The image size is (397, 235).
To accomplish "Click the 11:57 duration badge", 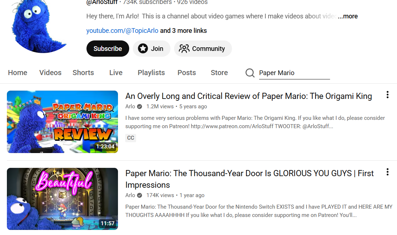I will (107, 223).
